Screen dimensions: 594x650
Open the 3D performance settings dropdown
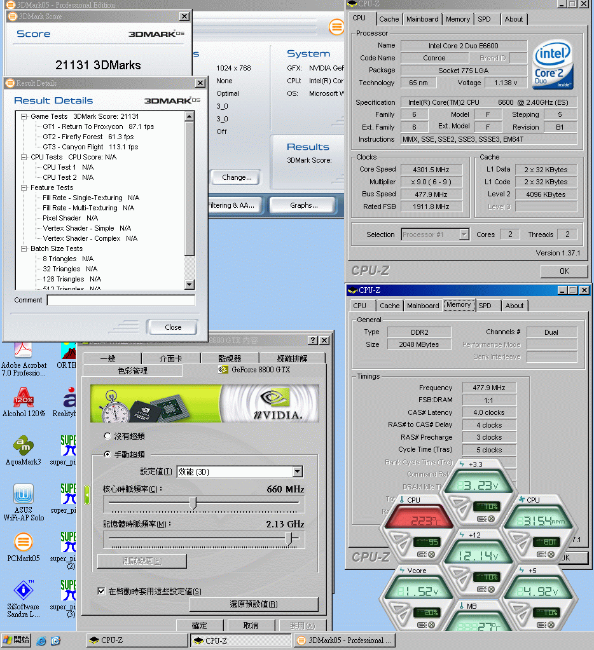pos(298,471)
